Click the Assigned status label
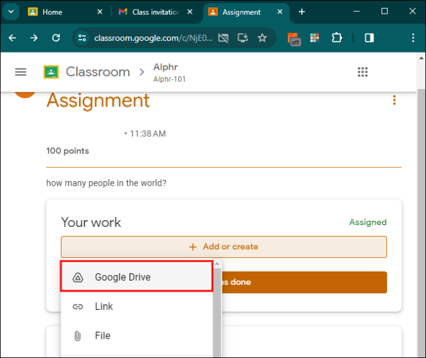This screenshot has height=358, width=426. point(368,222)
